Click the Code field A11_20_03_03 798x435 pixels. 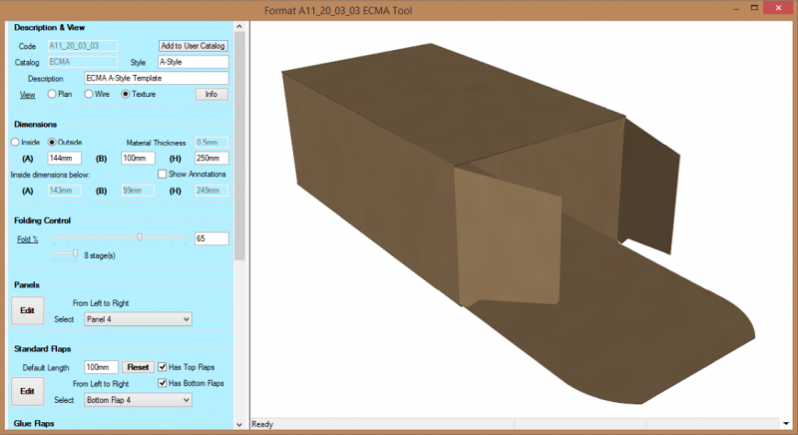coord(83,46)
